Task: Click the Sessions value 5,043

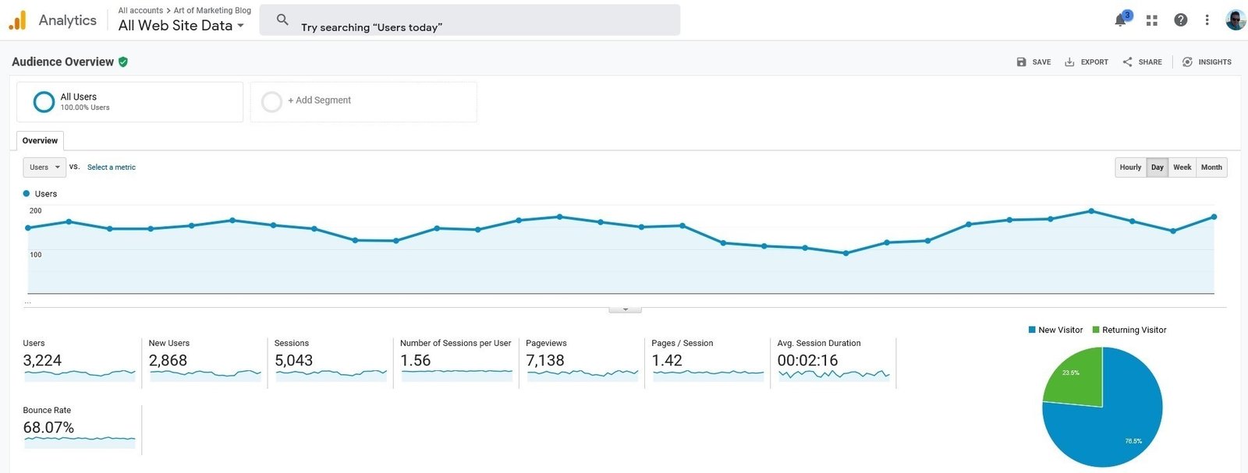Action: tap(293, 361)
